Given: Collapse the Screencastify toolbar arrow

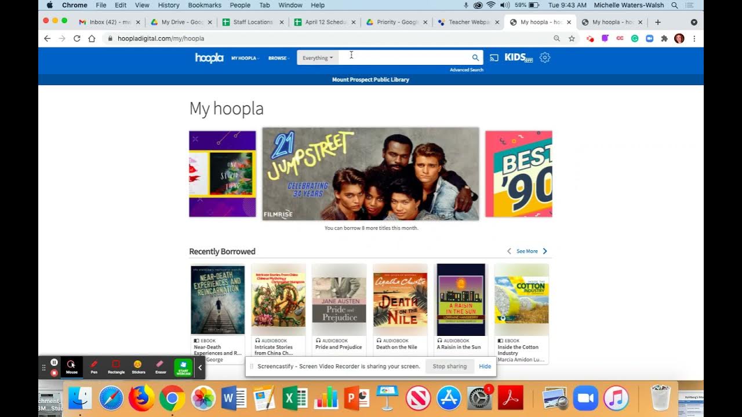Looking at the screenshot, I should (200, 367).
